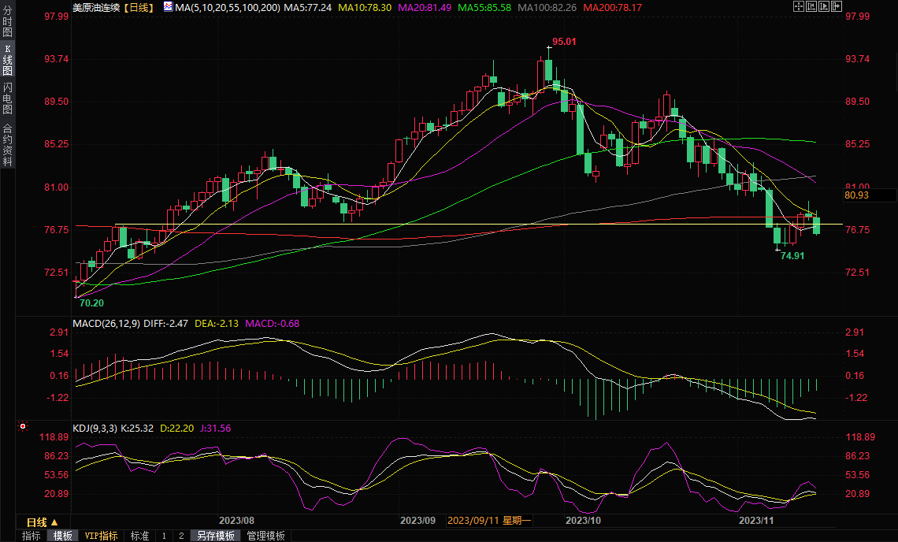This screenshot has height=542, width=898.
Task: Click the small red icon beside KDJ
Action: point(23,427)
